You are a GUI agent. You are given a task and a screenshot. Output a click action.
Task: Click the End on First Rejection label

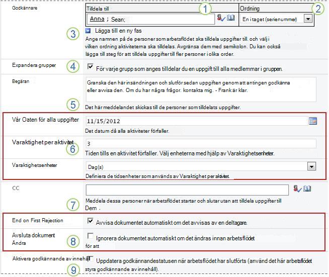pos(38,220)
